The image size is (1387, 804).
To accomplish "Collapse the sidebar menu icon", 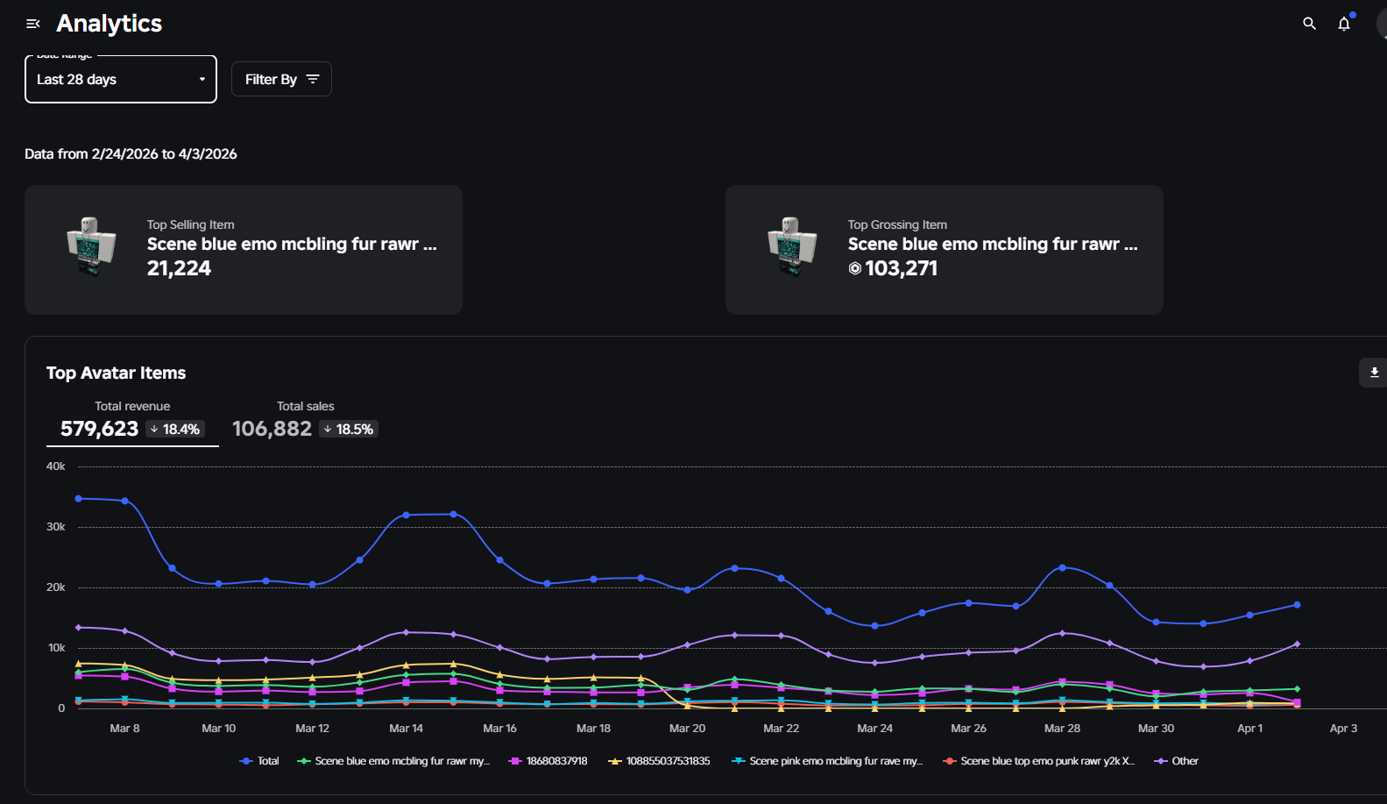I will pos(33,24).
